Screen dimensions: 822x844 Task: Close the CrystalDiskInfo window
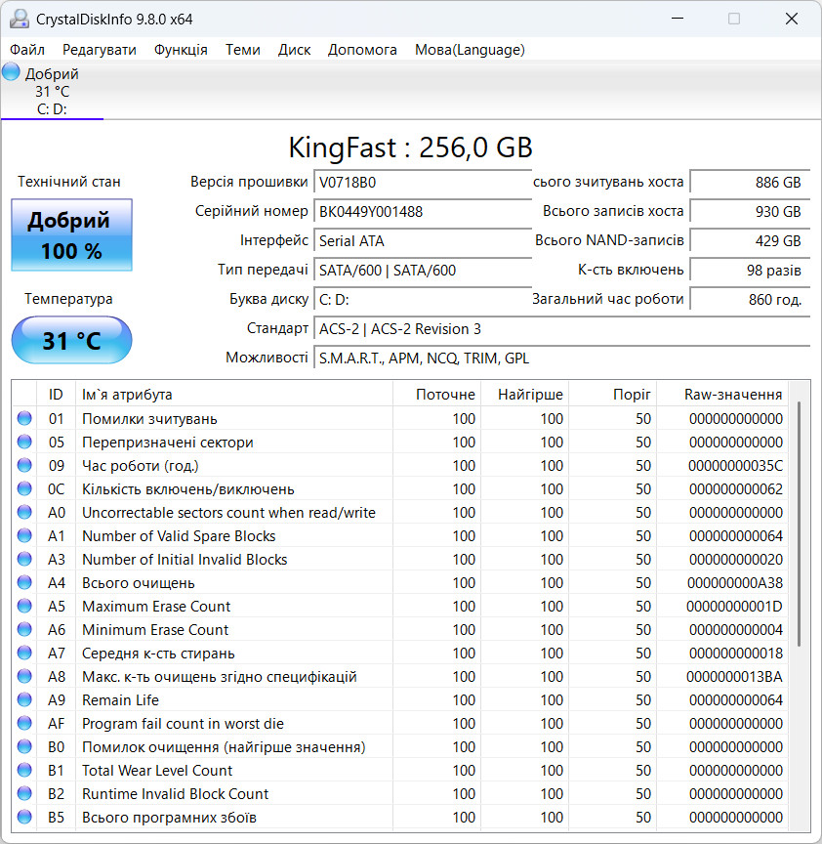pos(792,19)
